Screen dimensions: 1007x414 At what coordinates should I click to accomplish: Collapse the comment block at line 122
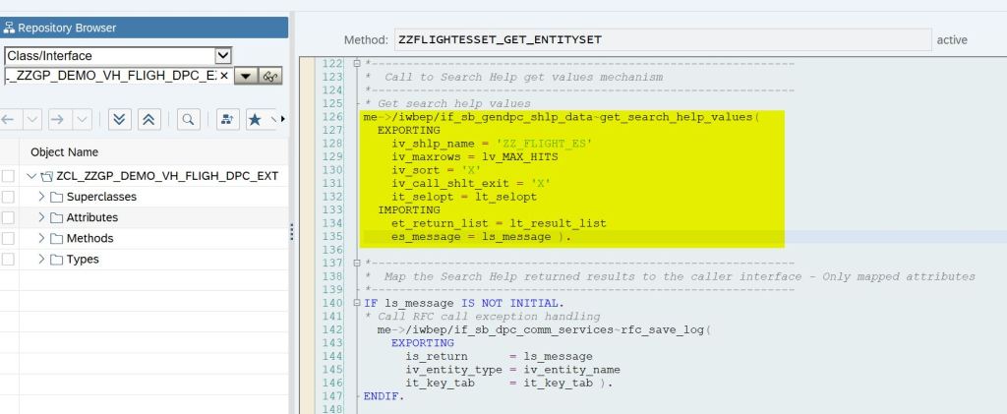point(357,64)
